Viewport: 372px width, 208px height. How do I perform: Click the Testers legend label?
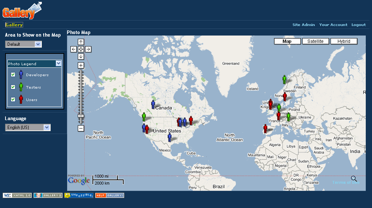[x=33, y=88]
